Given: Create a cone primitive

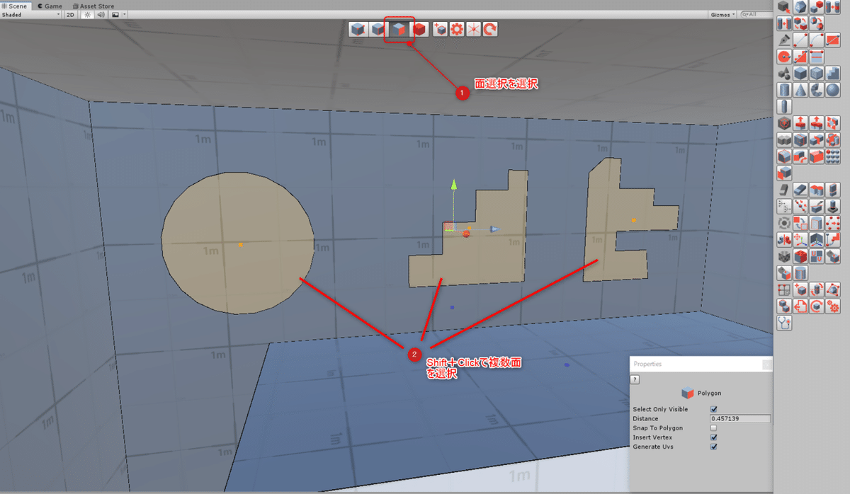Looking at the screenshot, I should click(799, 89).
